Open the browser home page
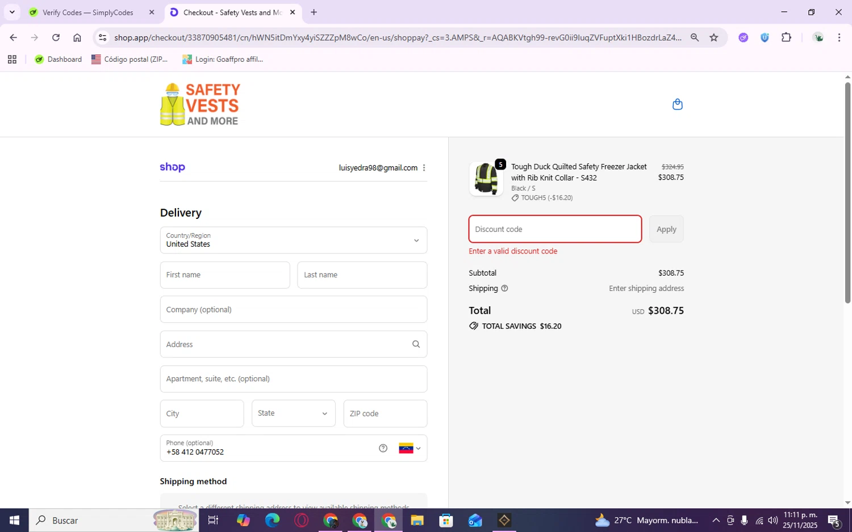852x532 pixels. 77,37
